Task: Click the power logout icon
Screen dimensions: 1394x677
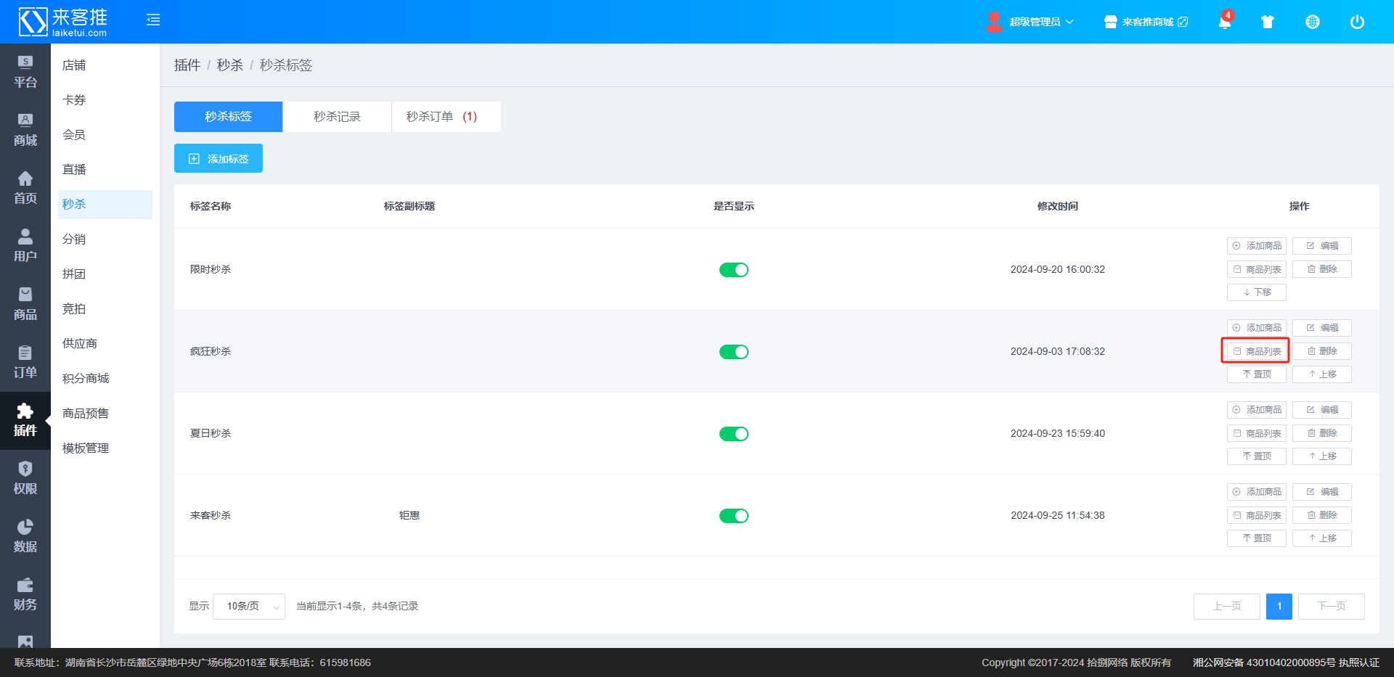Action: pos(1356,22)
